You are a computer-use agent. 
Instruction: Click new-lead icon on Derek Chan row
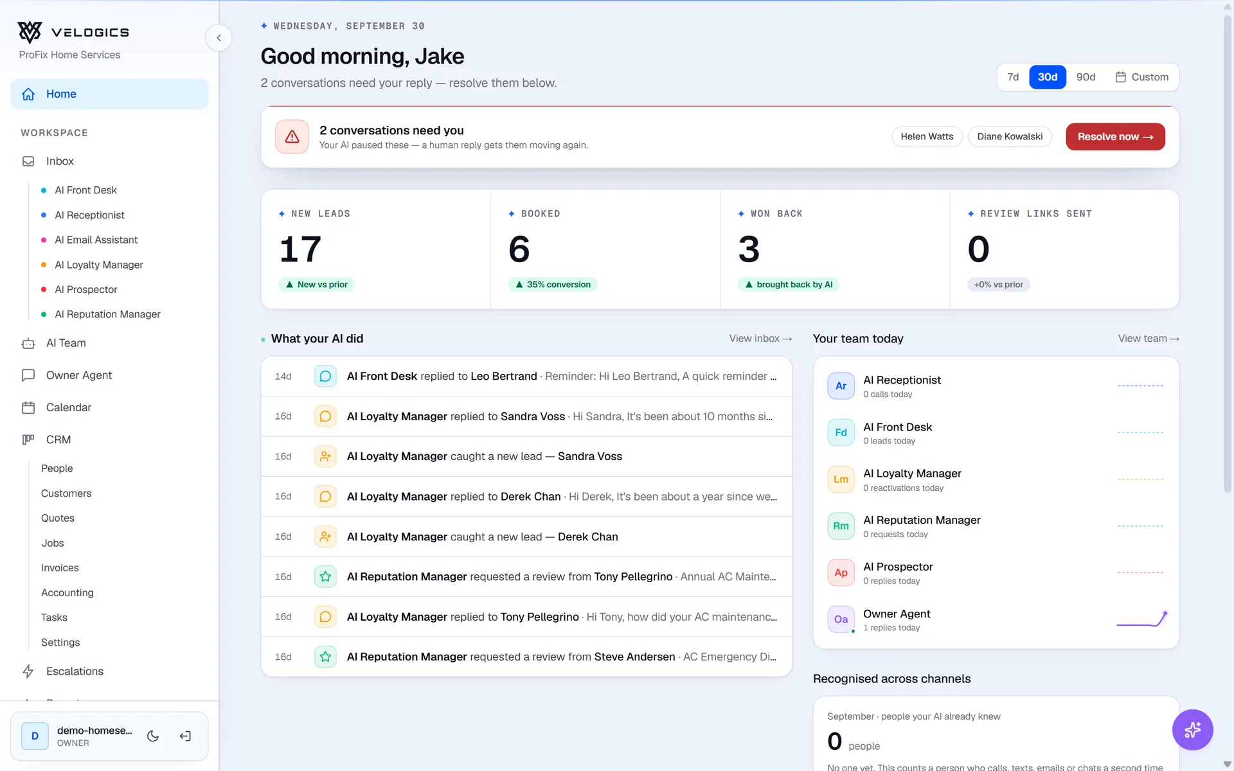coord(325,536)
